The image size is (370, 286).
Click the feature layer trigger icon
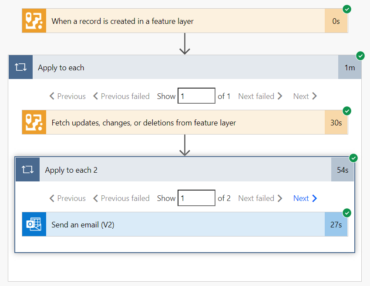[34, 20]
